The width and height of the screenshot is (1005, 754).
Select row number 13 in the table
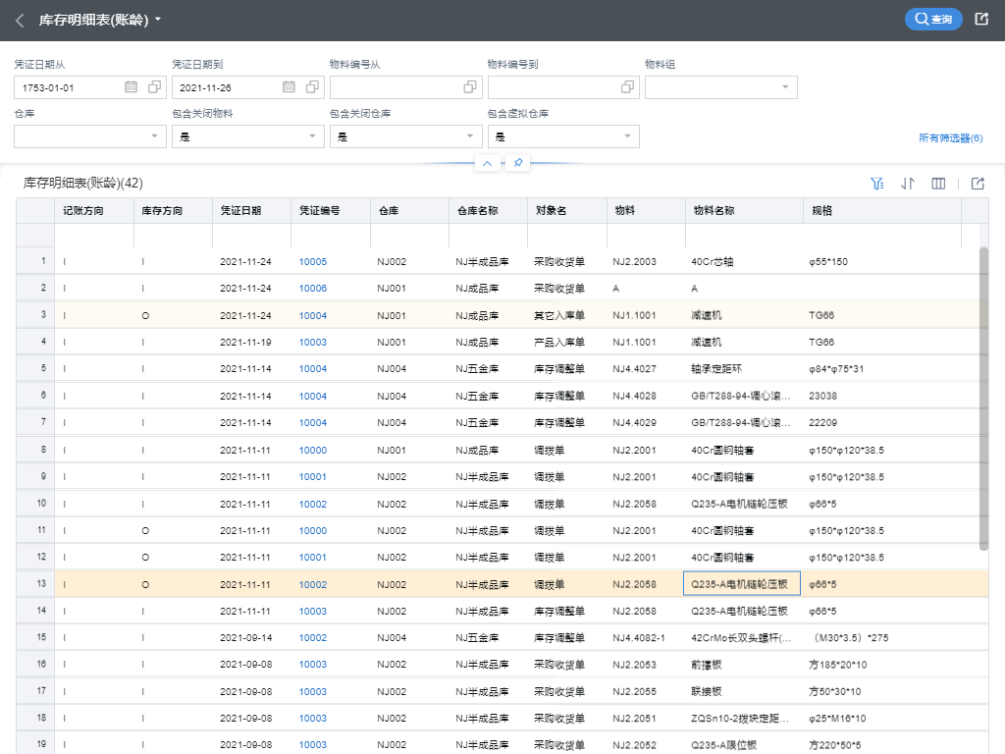click(x=35, y=584)
